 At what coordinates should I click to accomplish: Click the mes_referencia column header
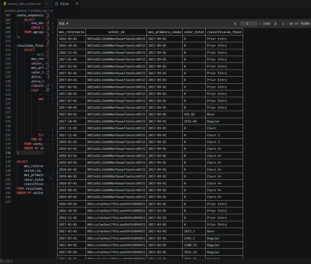tap(72, 32)
